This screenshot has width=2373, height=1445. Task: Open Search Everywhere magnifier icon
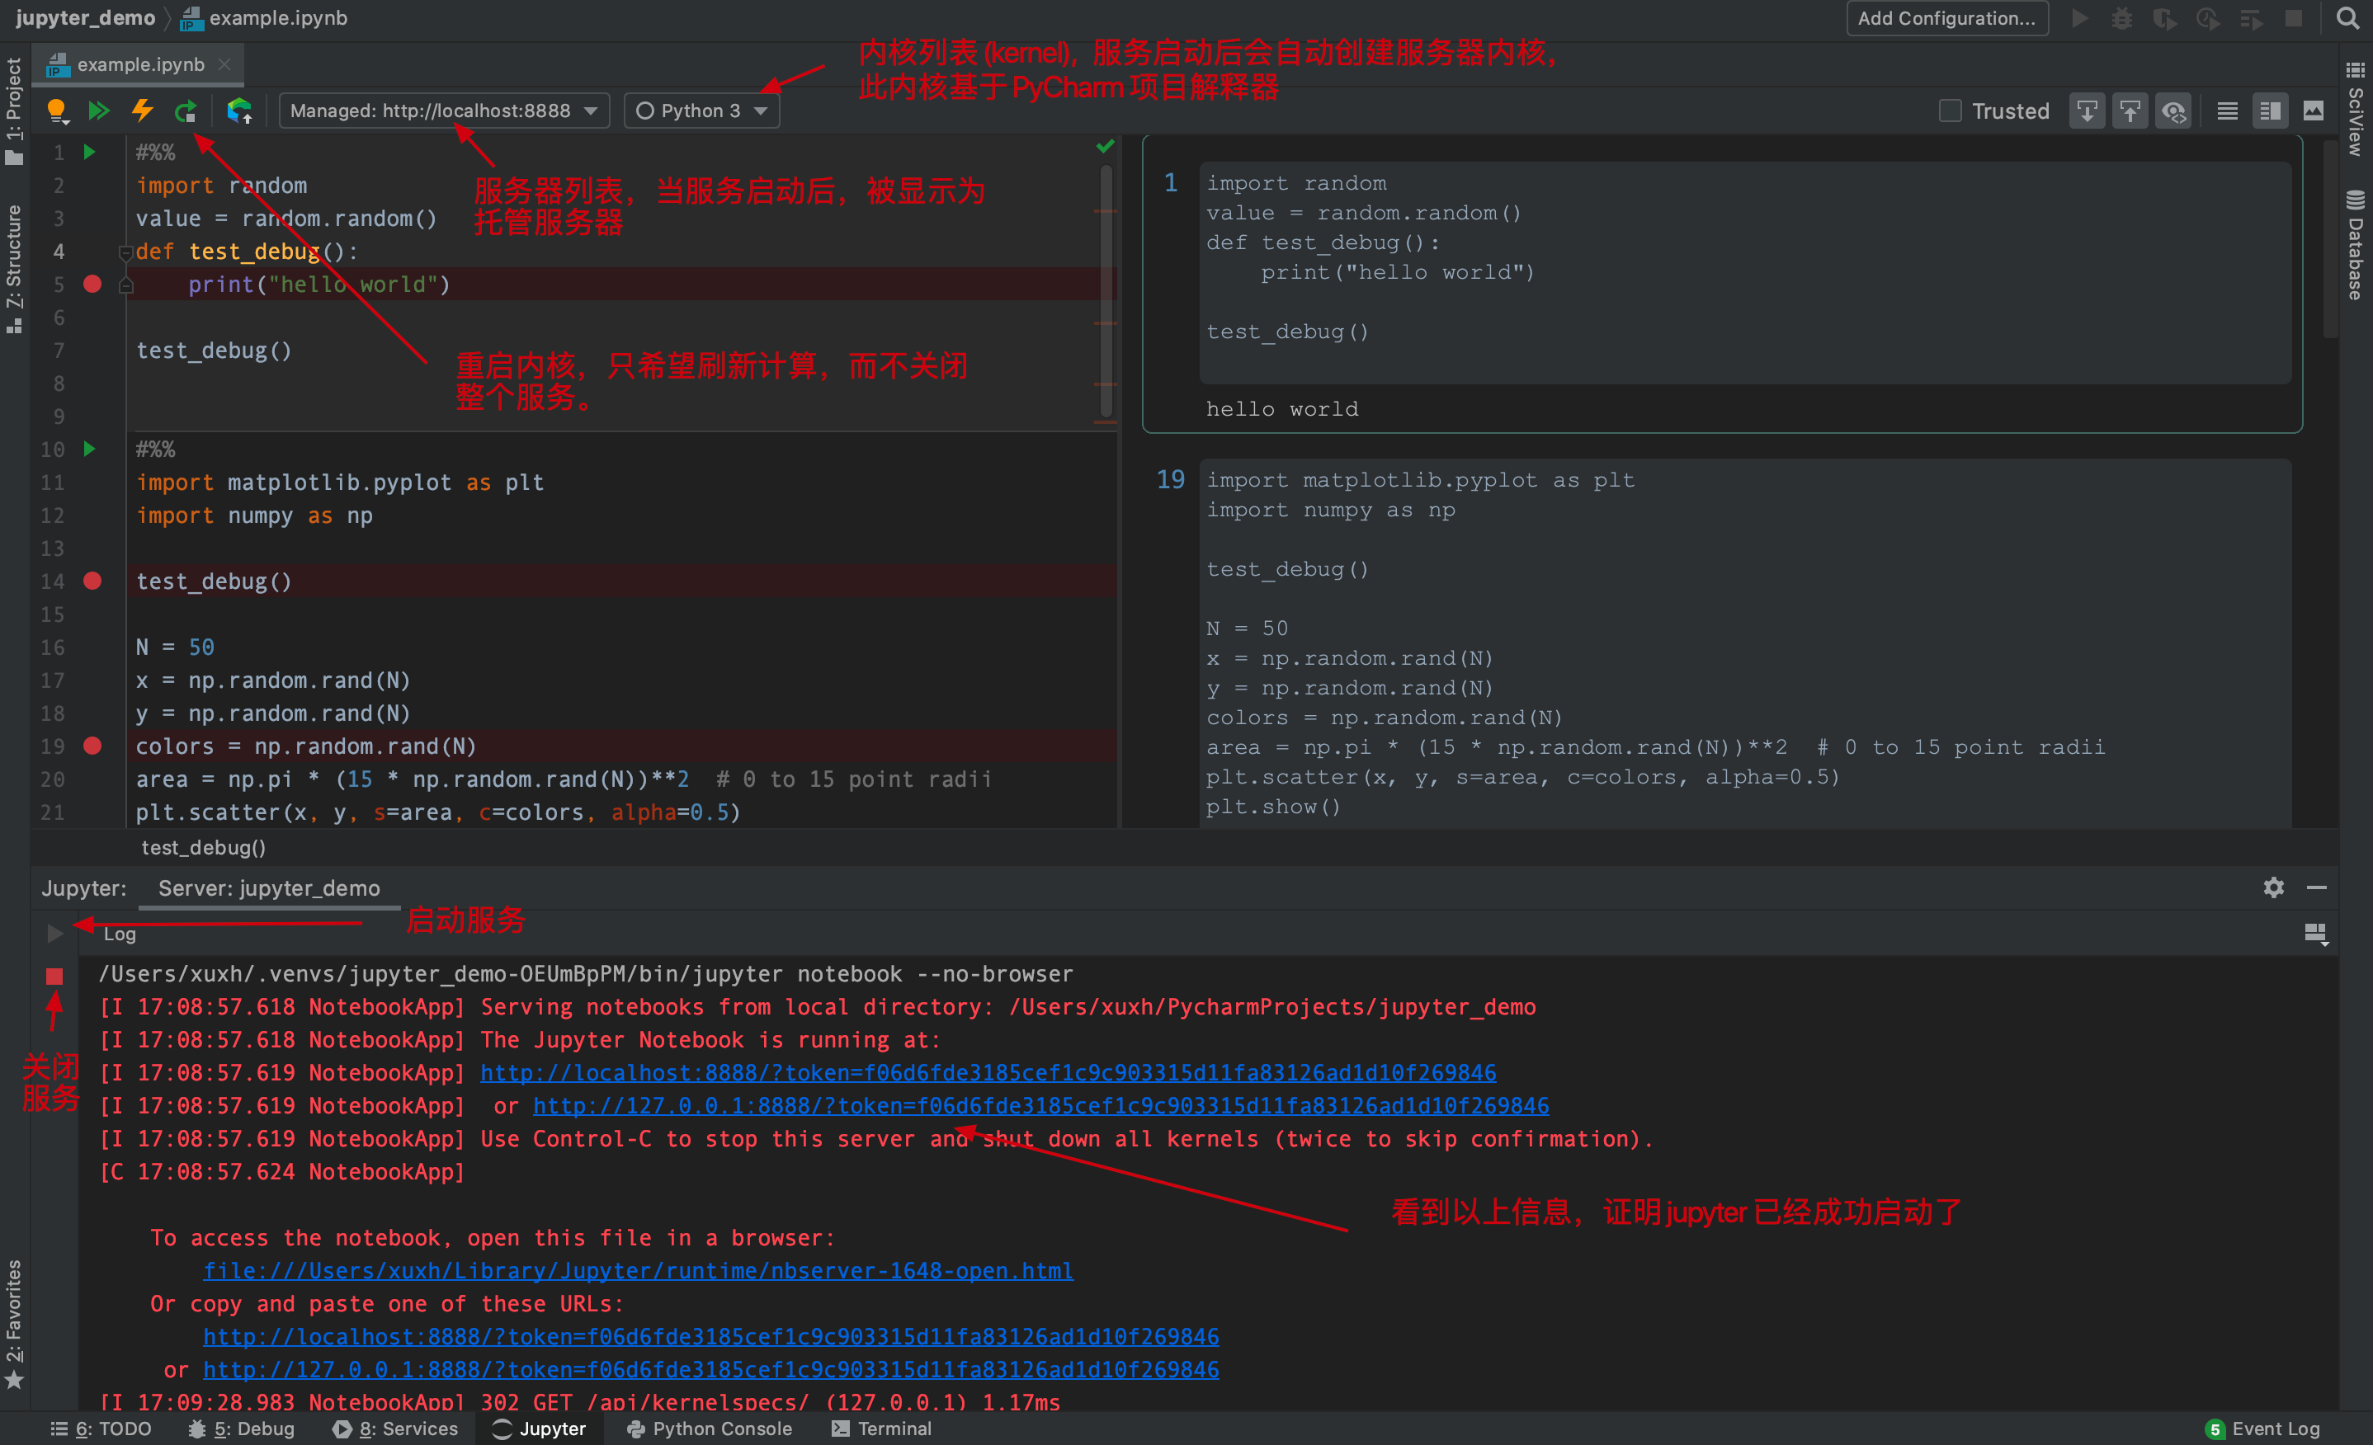[2347, 18]
